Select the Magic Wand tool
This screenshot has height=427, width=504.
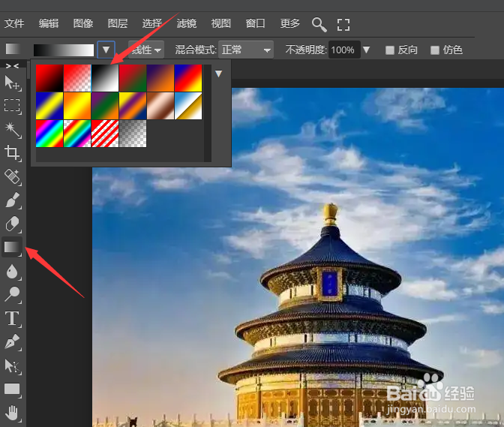click(12, 130)
